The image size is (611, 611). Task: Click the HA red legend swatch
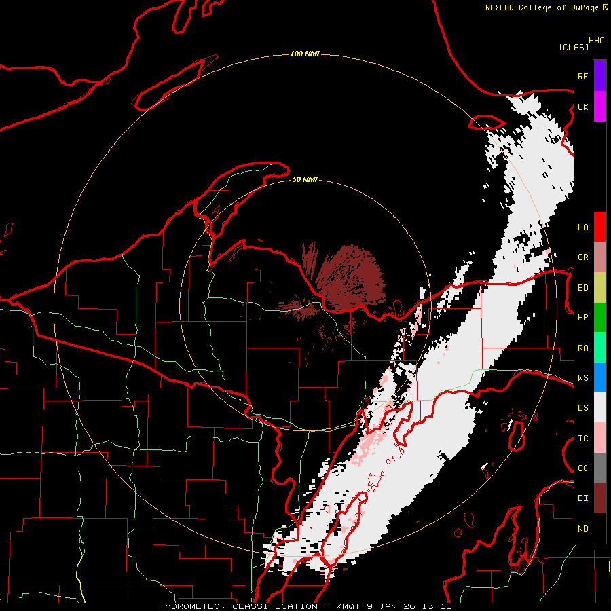(x=599, y=227)
